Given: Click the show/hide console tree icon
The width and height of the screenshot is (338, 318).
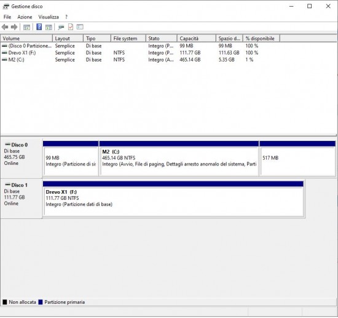Looking at the screenshot, I should pyautogui.click(x=26, y=27).
